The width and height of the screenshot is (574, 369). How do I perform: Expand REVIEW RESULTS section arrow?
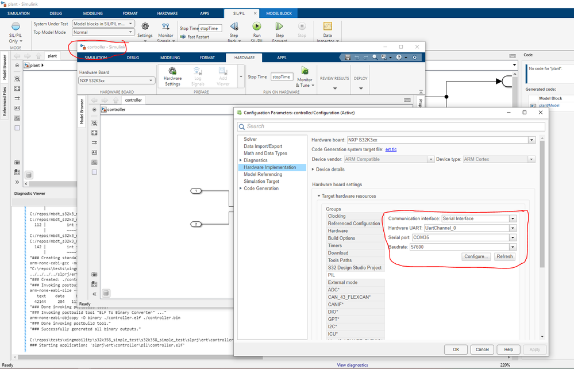click(x=334, y=88)
